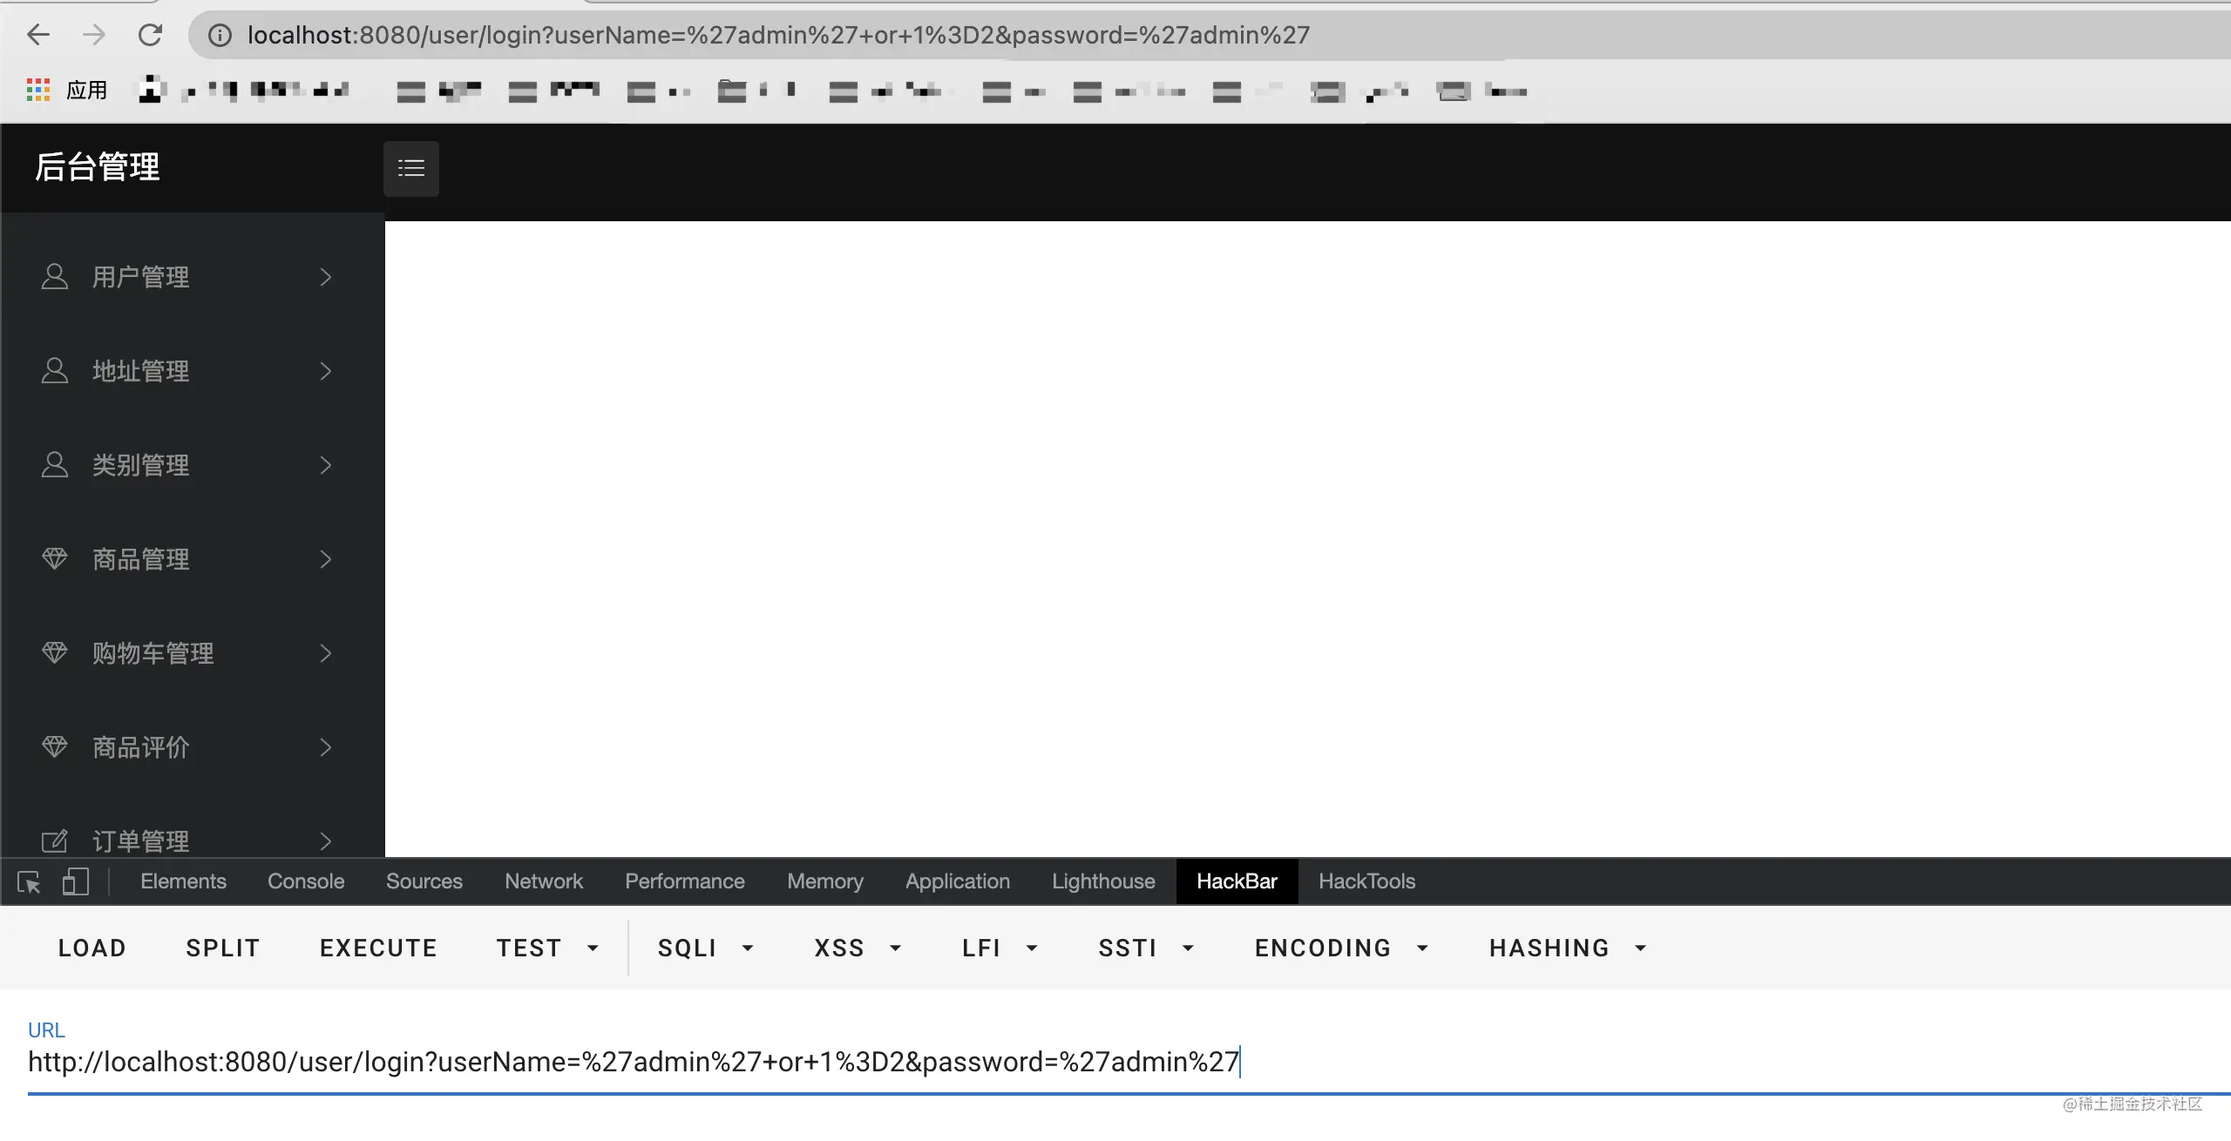The height and width of the screenshot is (1141, 2231).
Task: Switch to the HackTools DevTools tab
Action: (x=1366, y=881)
